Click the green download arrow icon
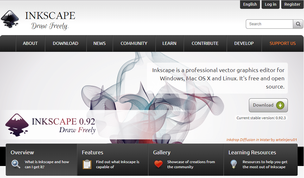Viewport: 304px width, 178px height. click(x=280, y=105)
